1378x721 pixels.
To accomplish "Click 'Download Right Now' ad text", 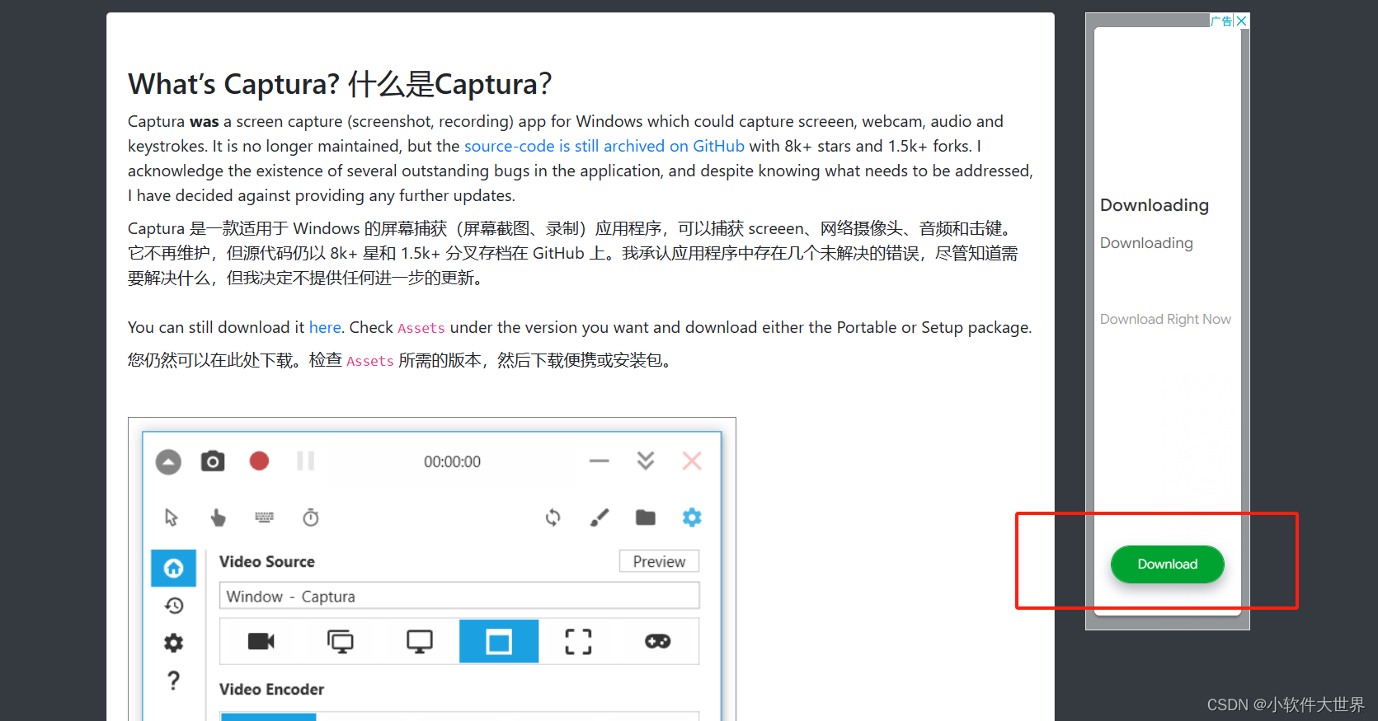I will click(x=1165, y=319).
